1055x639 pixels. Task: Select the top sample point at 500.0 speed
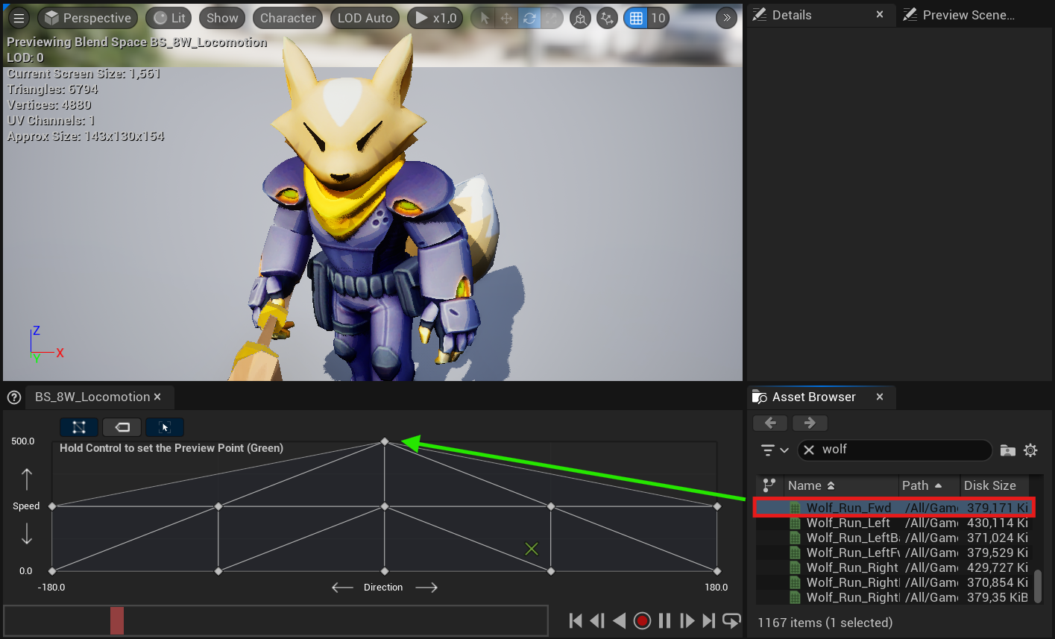tap(385, 441)
